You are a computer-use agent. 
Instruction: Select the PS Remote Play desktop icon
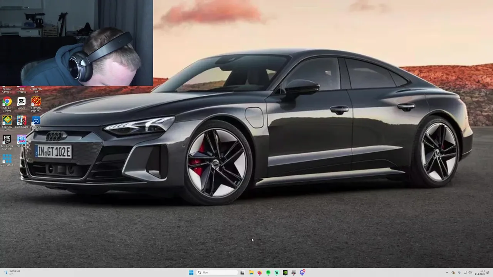[x=36, y=123]
